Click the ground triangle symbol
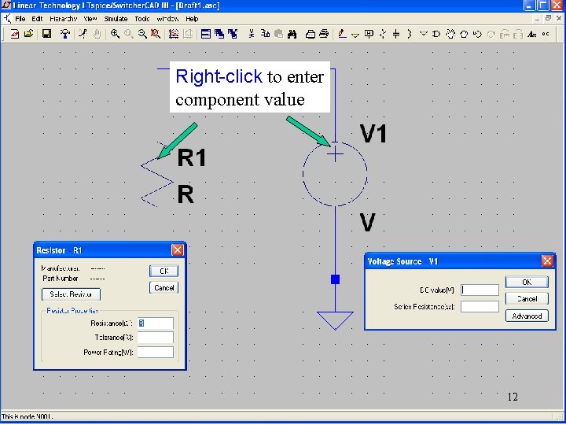 335,320
